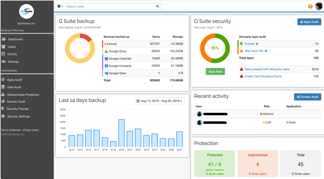Click the Spinbackup logo in sidebar
The image size is (324, 179).
click(27, 11)
